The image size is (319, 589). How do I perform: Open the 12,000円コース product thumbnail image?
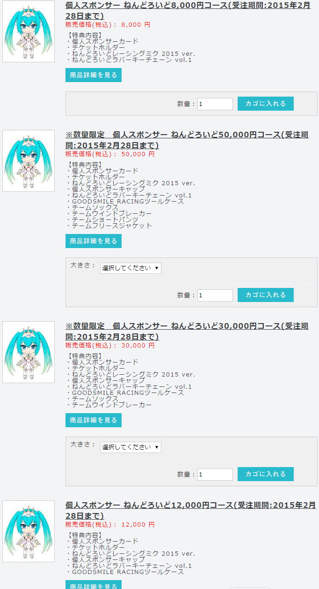29,531
